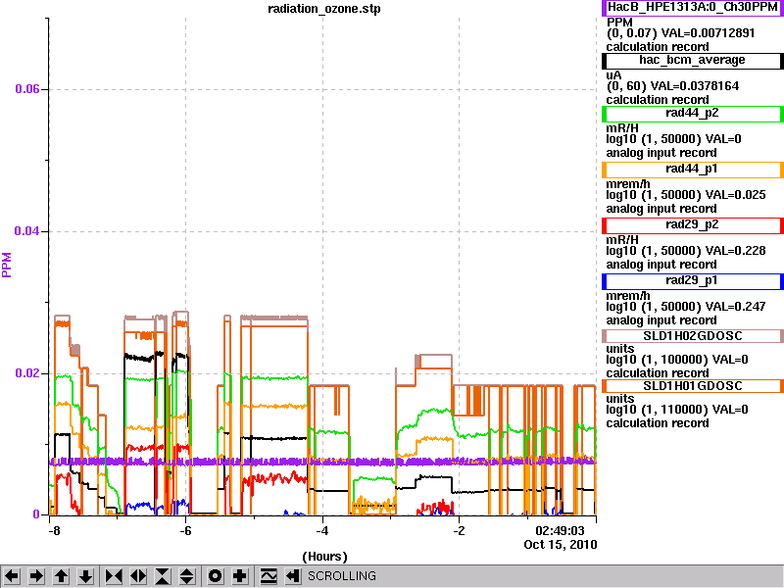This screenshot has width=784, height=588.
Task: Zoom in horizontally with inward triangles icon
Action: 113,576
